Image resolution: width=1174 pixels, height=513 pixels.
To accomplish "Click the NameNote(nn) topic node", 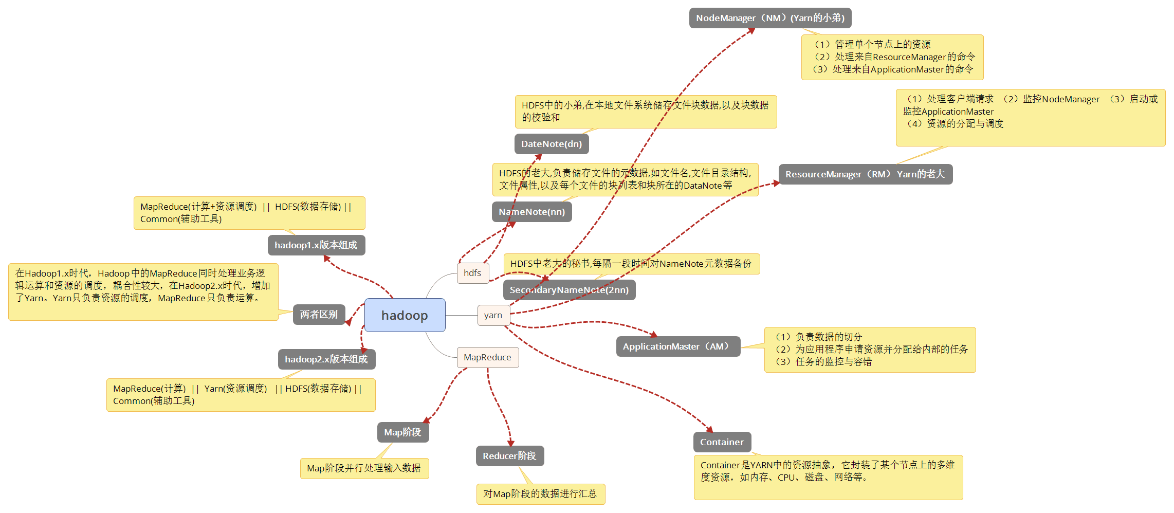I will click(x=531, y=212).
